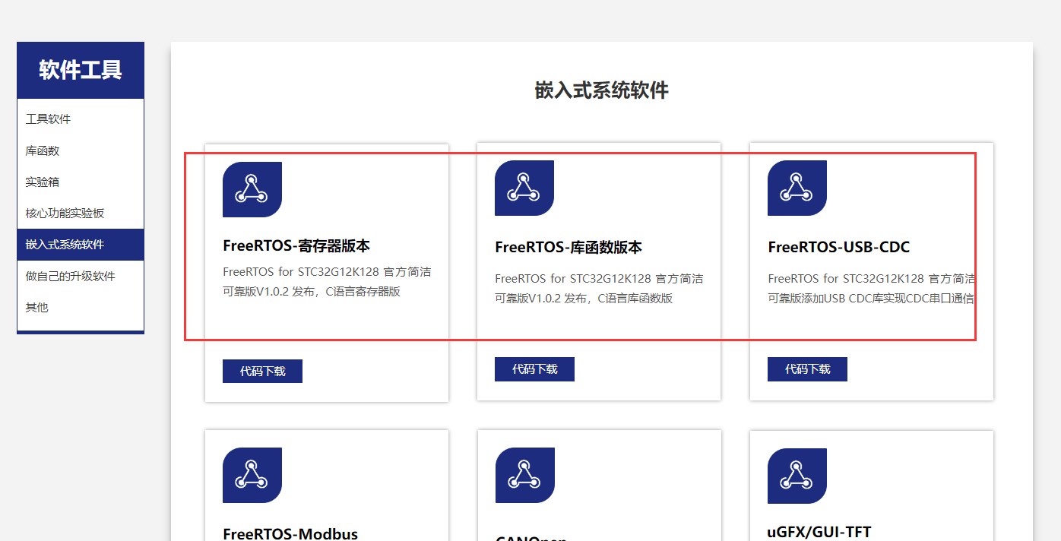Click the FreeRTOS-库函数版本 title
The width and height of the screenshot is (1061, 541).
pyautogui.click(x=569, y=248)
